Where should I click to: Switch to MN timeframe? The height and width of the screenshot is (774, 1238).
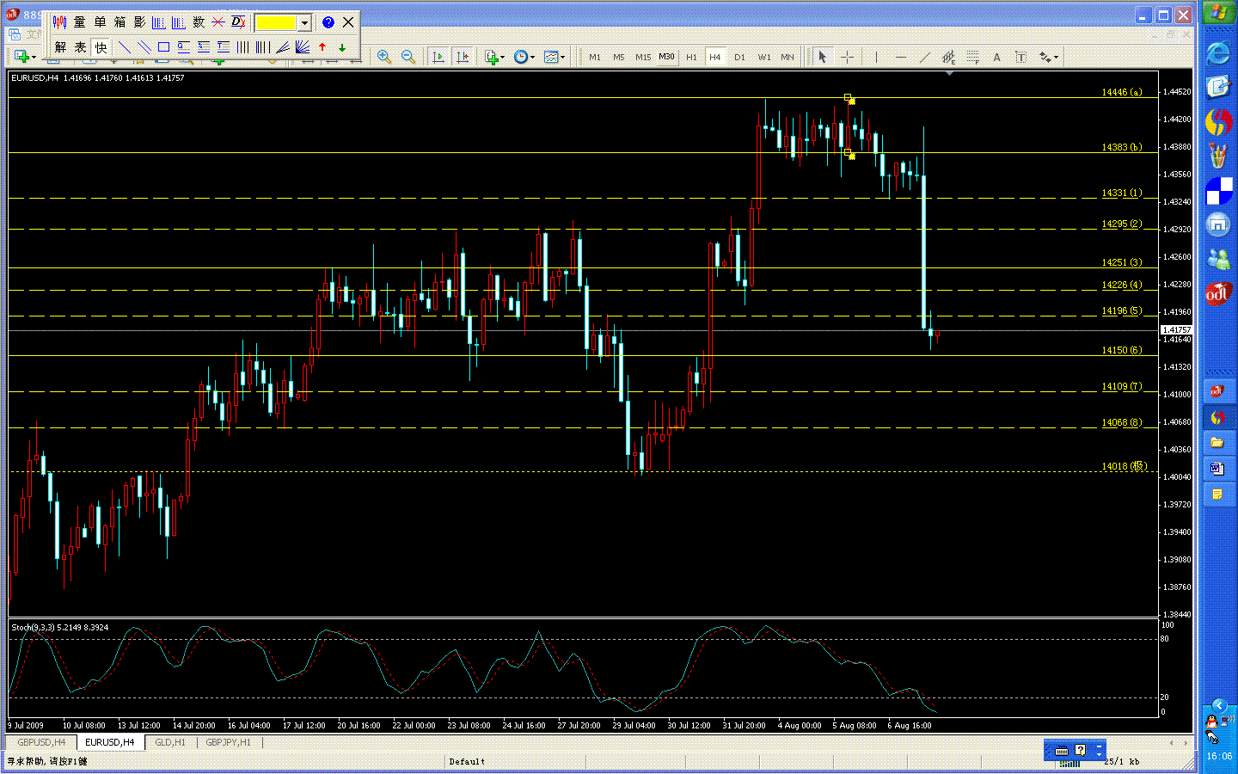(788, 57)
